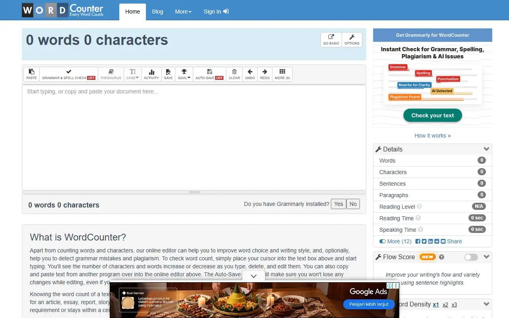
Task: Open the How it works link
Action: (x=433, y=136)
